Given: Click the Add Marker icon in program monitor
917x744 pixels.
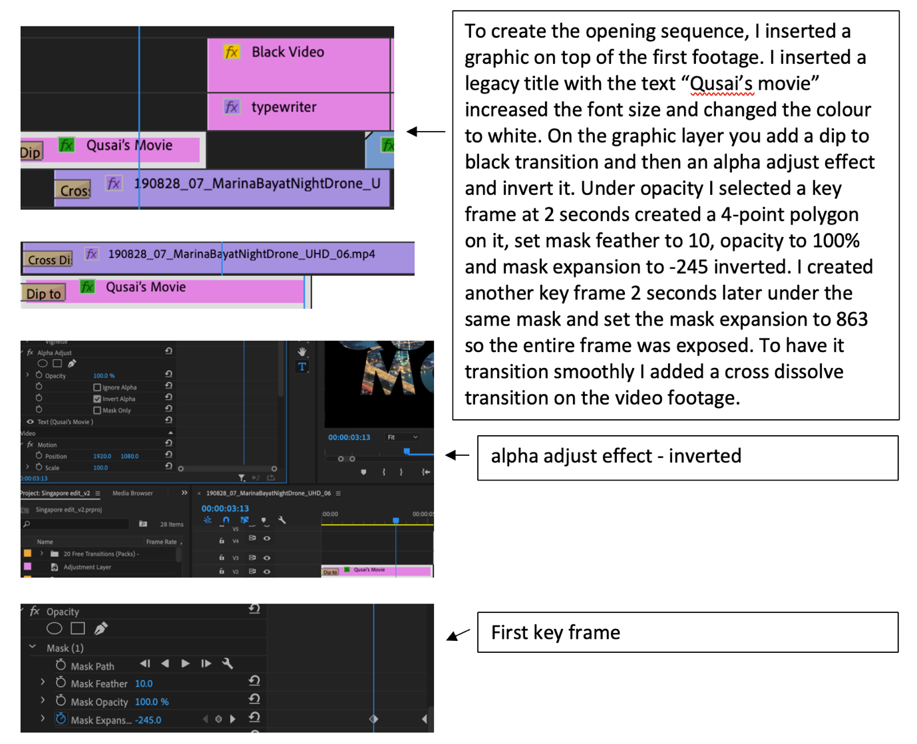Looking at the screenshot, I should tap(363, 472).
